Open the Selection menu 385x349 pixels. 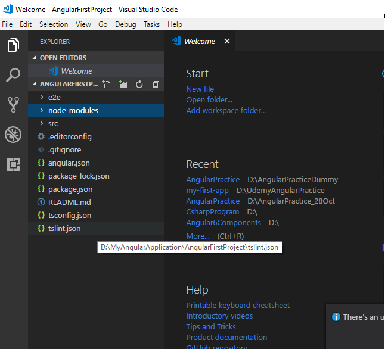click(x=54, y=24)
